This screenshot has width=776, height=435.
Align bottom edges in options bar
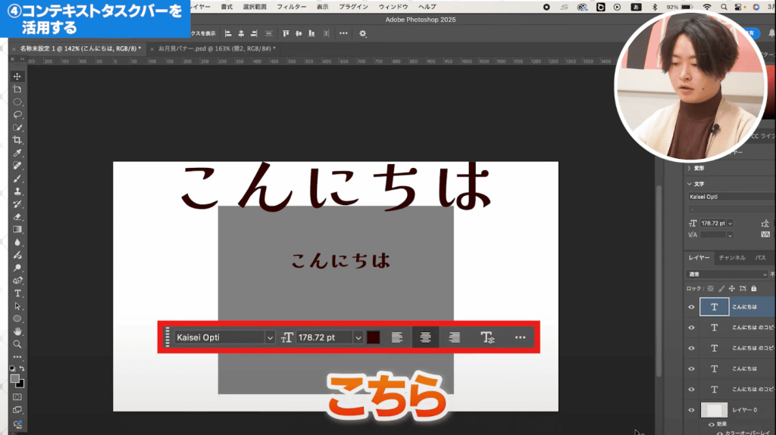[311, 33]
